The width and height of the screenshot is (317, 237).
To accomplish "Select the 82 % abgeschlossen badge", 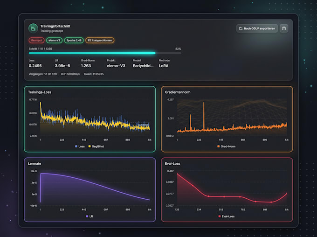I will pyautogui.click(x=100, y=40).
